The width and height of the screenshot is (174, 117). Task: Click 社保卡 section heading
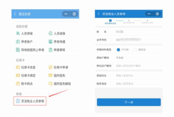20,60
